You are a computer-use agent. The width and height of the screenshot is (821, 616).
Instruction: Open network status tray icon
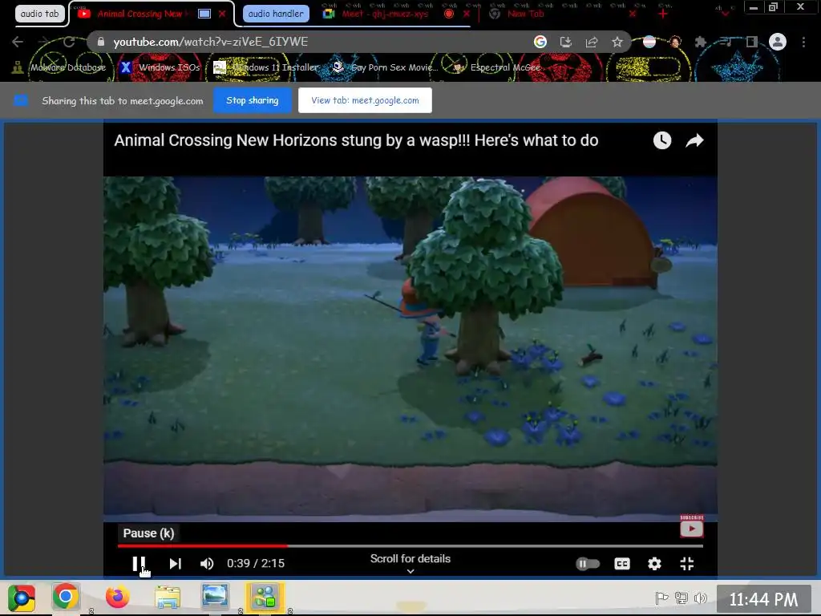(x=681, y=598)
